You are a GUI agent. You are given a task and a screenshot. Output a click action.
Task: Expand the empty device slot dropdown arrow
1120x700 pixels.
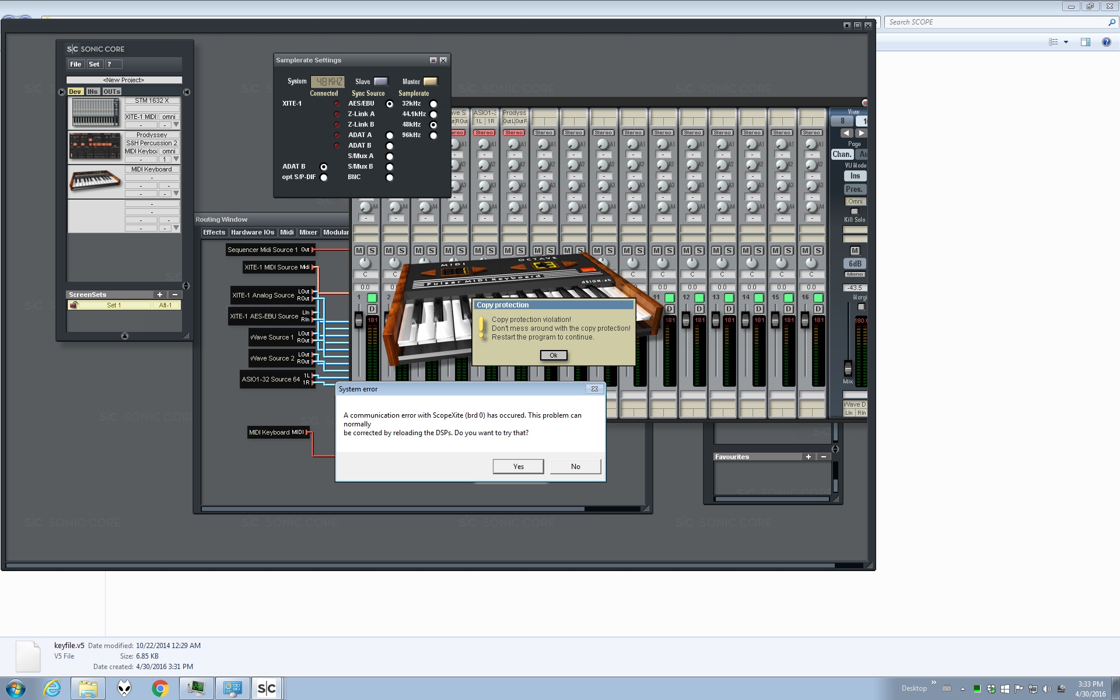click(x=176, y=228)
